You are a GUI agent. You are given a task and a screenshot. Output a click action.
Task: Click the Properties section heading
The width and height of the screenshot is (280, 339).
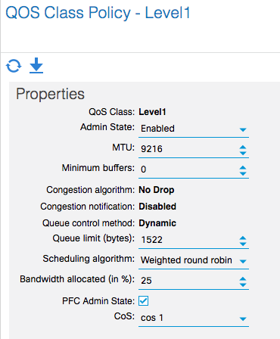pos(50,95)
